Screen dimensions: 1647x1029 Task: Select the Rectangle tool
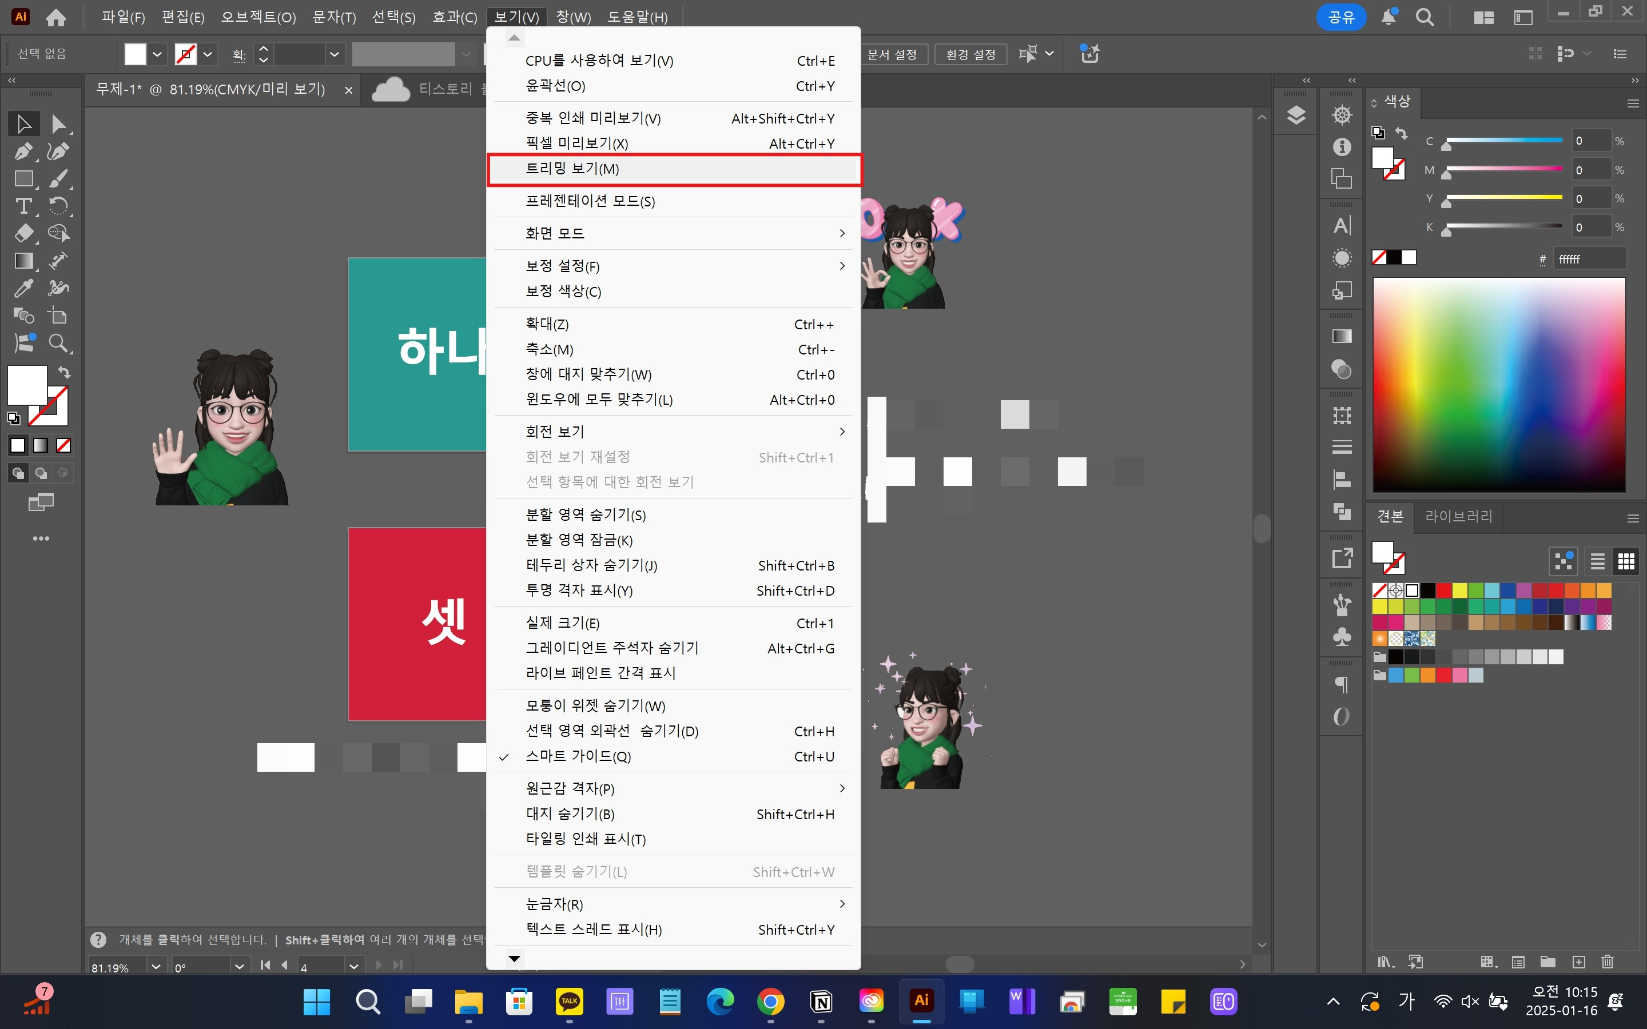click(x=24, y=178)
